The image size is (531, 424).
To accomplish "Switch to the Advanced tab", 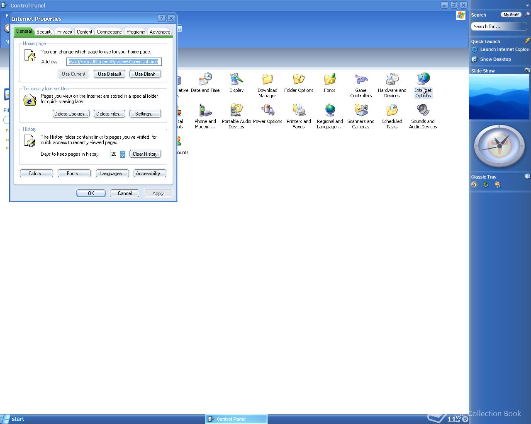I will click(160, 32).
